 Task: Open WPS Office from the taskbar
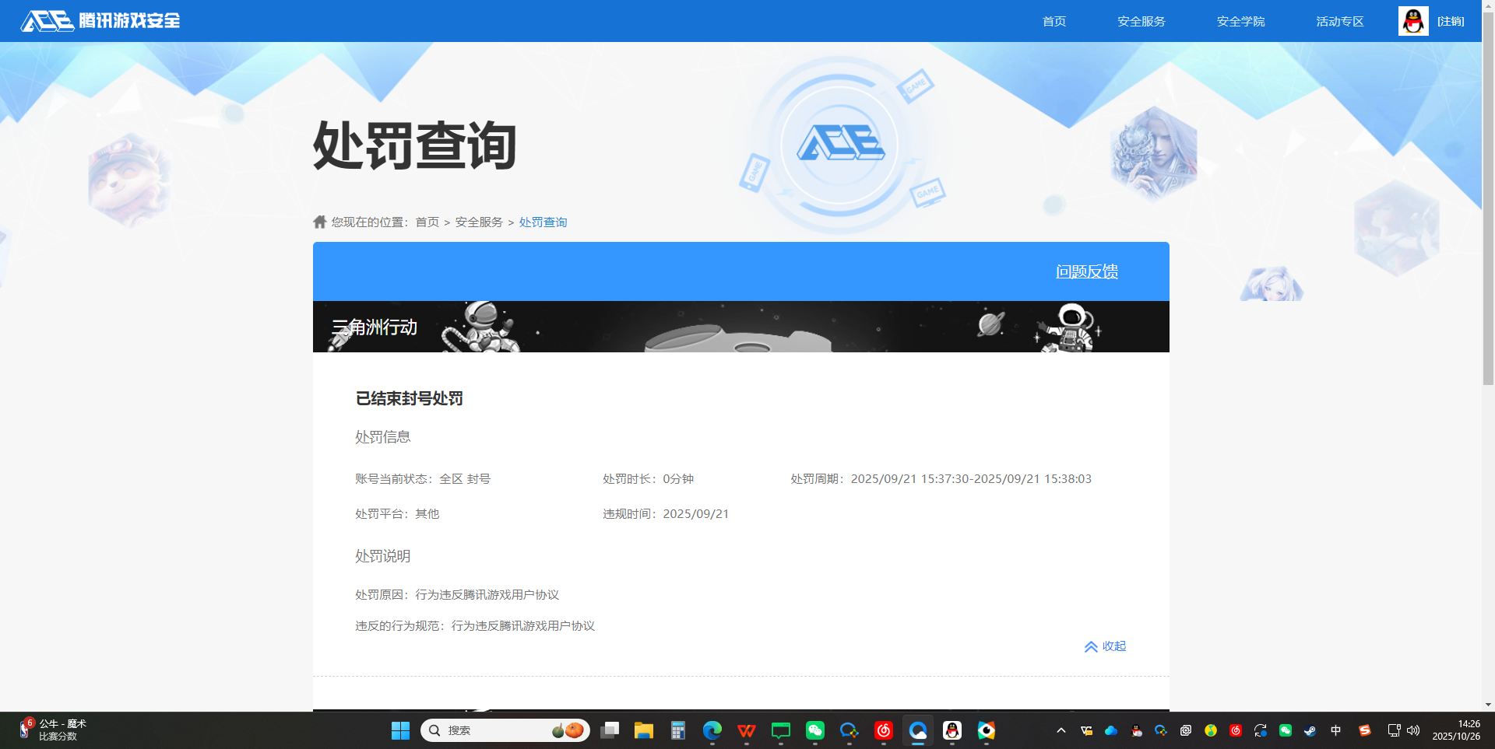click(x=746, y=731)
